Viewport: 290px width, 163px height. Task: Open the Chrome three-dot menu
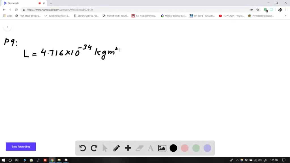[x=286, y=10]
